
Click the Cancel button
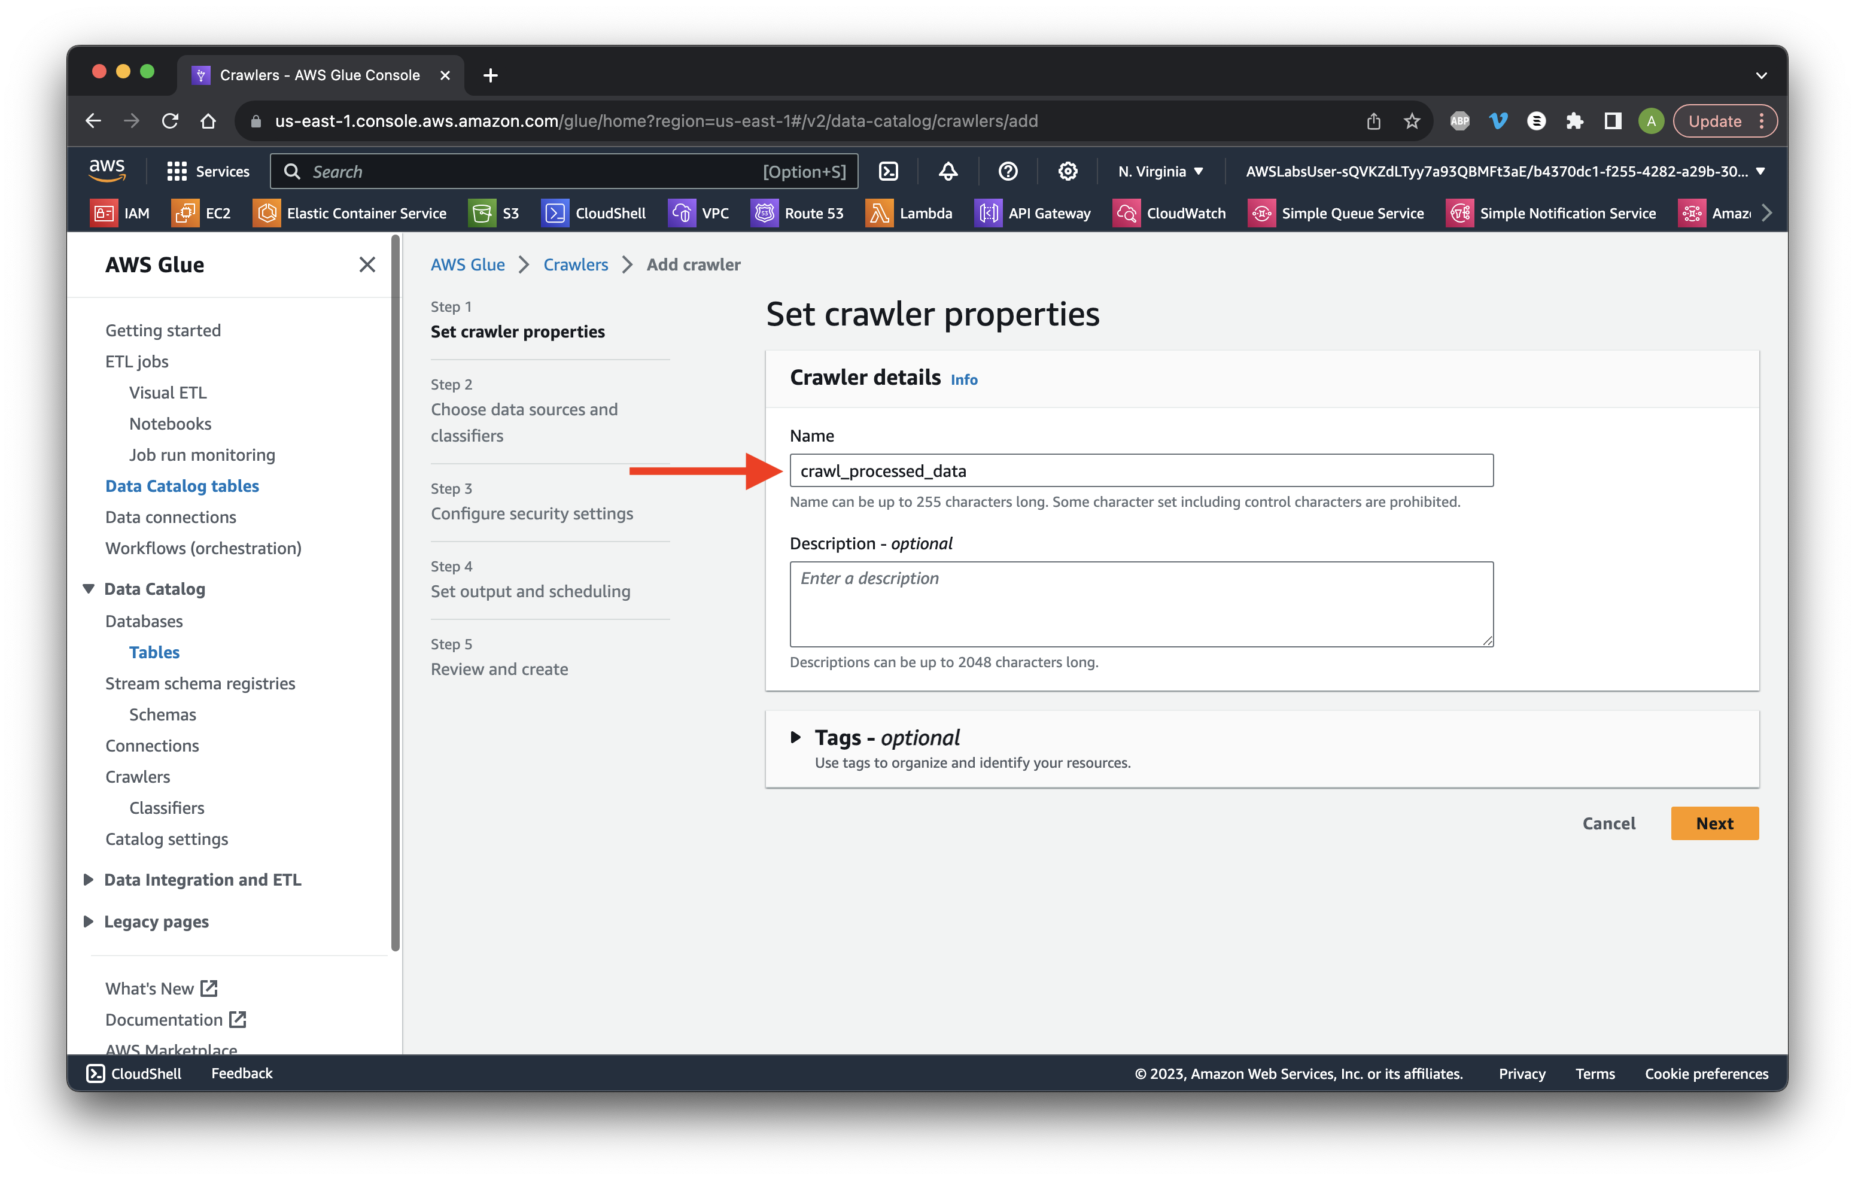point(1608,823)
